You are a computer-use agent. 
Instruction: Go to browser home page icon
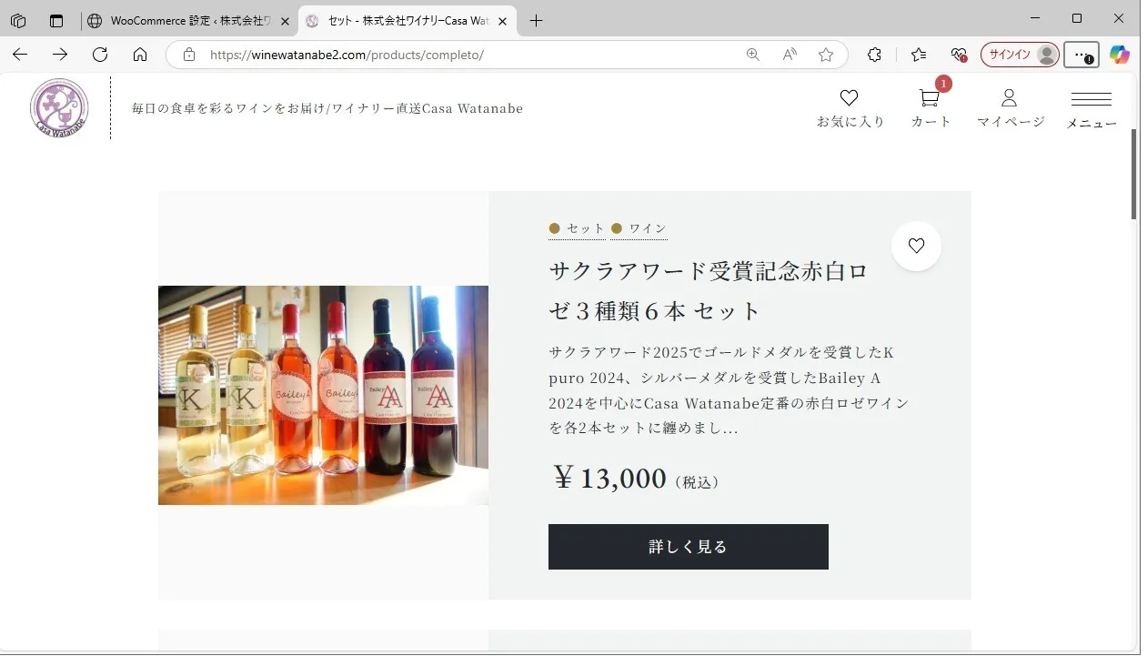coord(140,55)
